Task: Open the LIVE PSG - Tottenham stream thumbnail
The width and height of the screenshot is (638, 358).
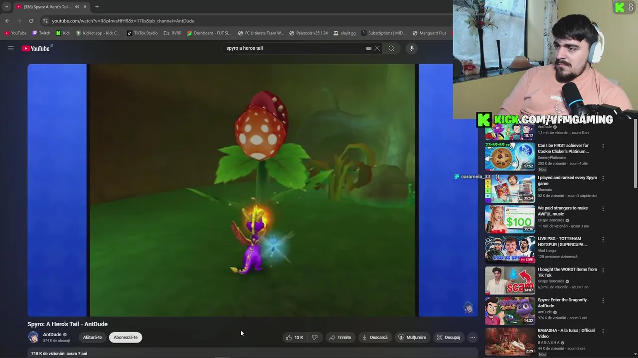Action: click(510, 250)
